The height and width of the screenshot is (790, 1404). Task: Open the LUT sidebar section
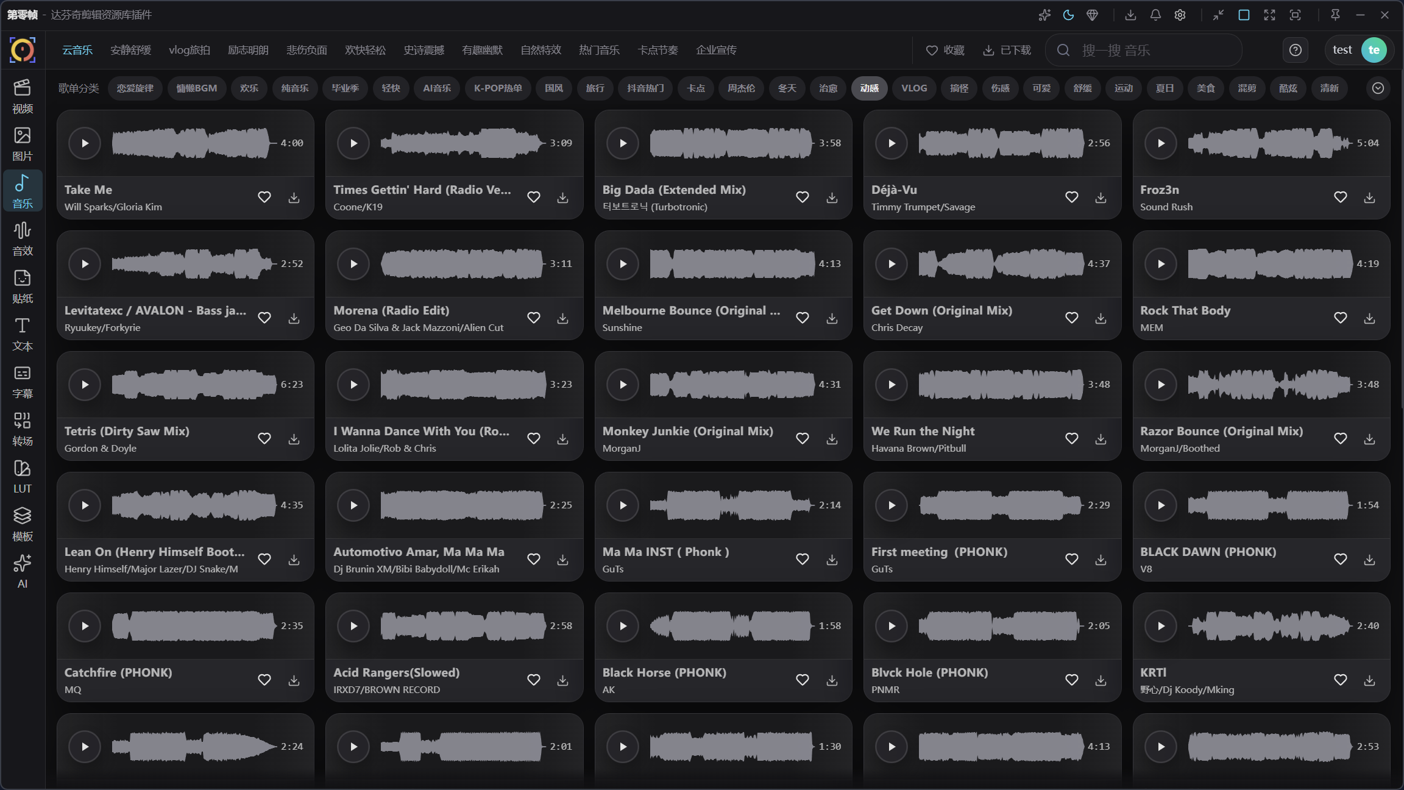point(23,476)
